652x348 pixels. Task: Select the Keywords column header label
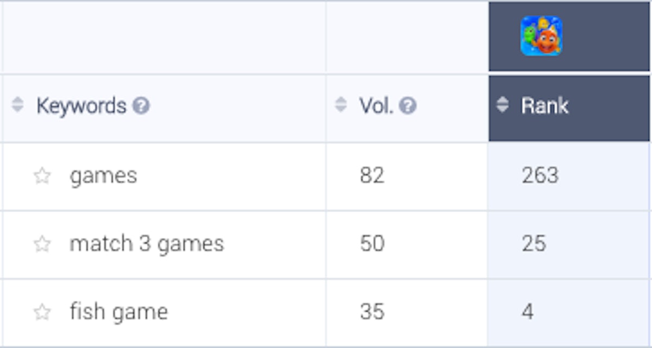[81, 106]
